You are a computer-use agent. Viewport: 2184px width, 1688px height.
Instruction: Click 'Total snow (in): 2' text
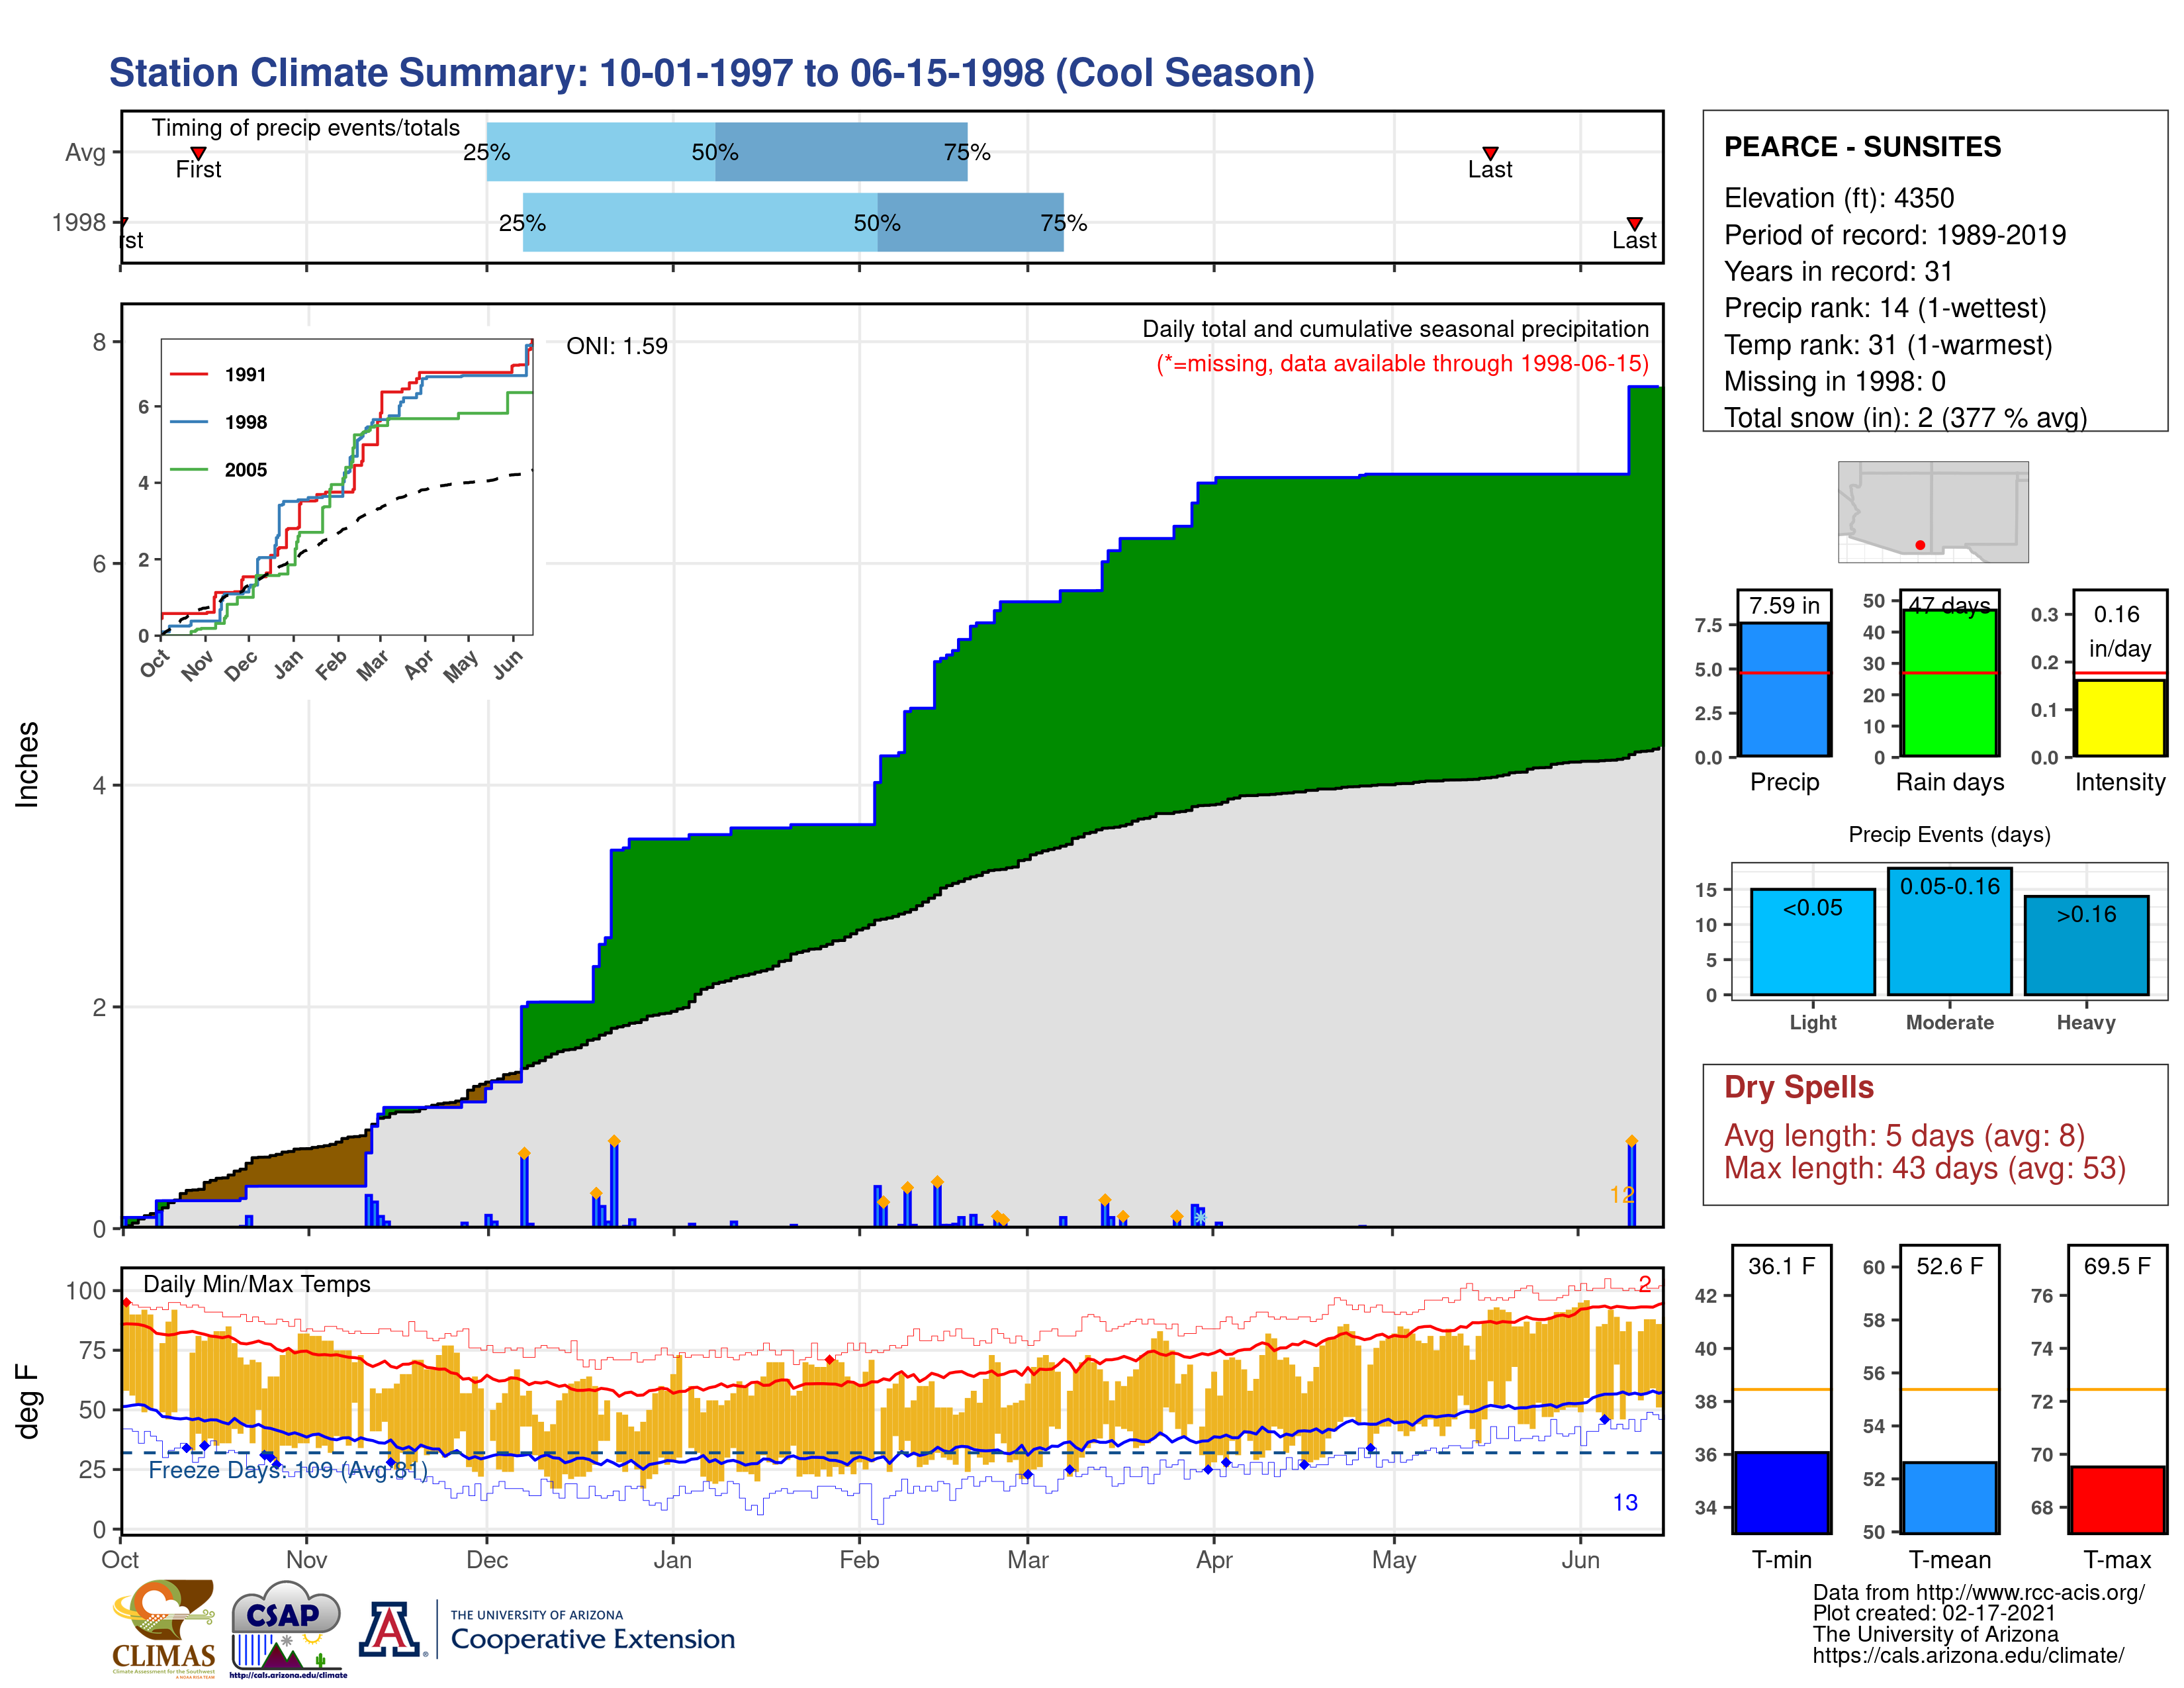click(1828, 417)
